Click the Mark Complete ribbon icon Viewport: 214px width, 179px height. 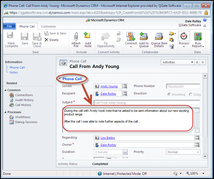point(10,36)
